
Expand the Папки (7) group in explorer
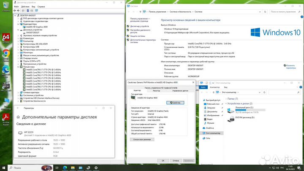click(226, 99)
